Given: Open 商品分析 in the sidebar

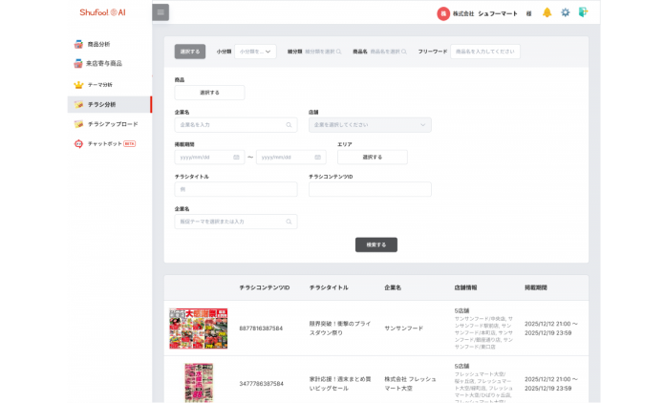Looking at the screenshot, I should (x=98, y=44).
